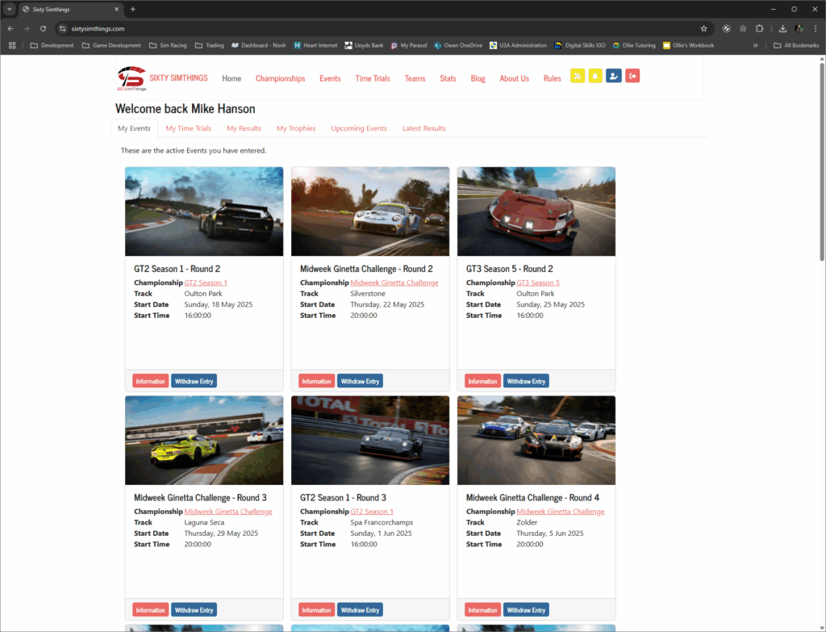Viewport: 826px width, 632px height.
Task: Open the Stats nav item
Action: [448, 78]
